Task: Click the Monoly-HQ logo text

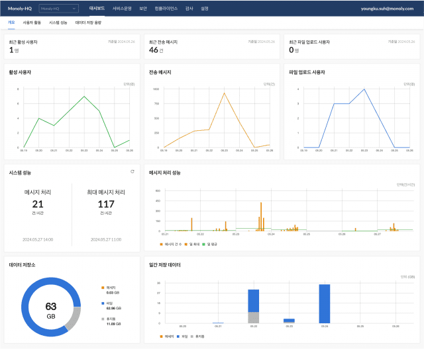Action: pos(20,8)
